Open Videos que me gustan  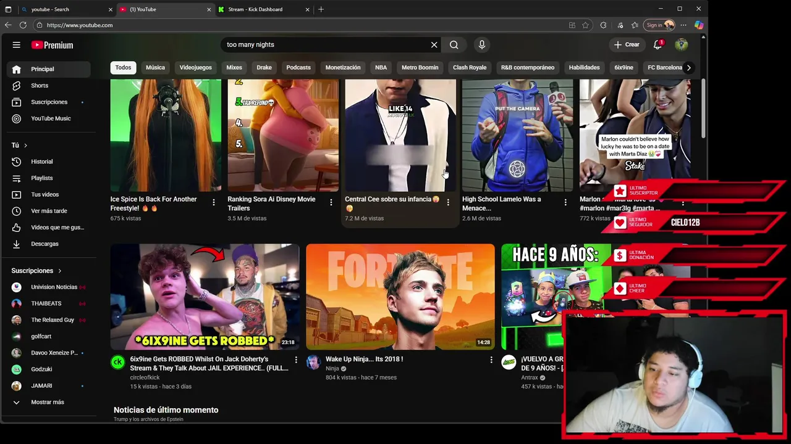coord(49,228)
